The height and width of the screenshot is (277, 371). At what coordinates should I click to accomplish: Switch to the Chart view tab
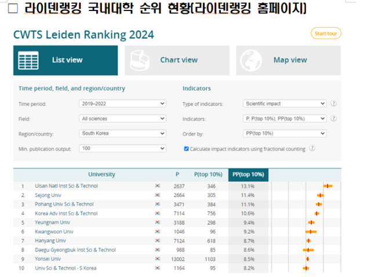click(177, 60)
